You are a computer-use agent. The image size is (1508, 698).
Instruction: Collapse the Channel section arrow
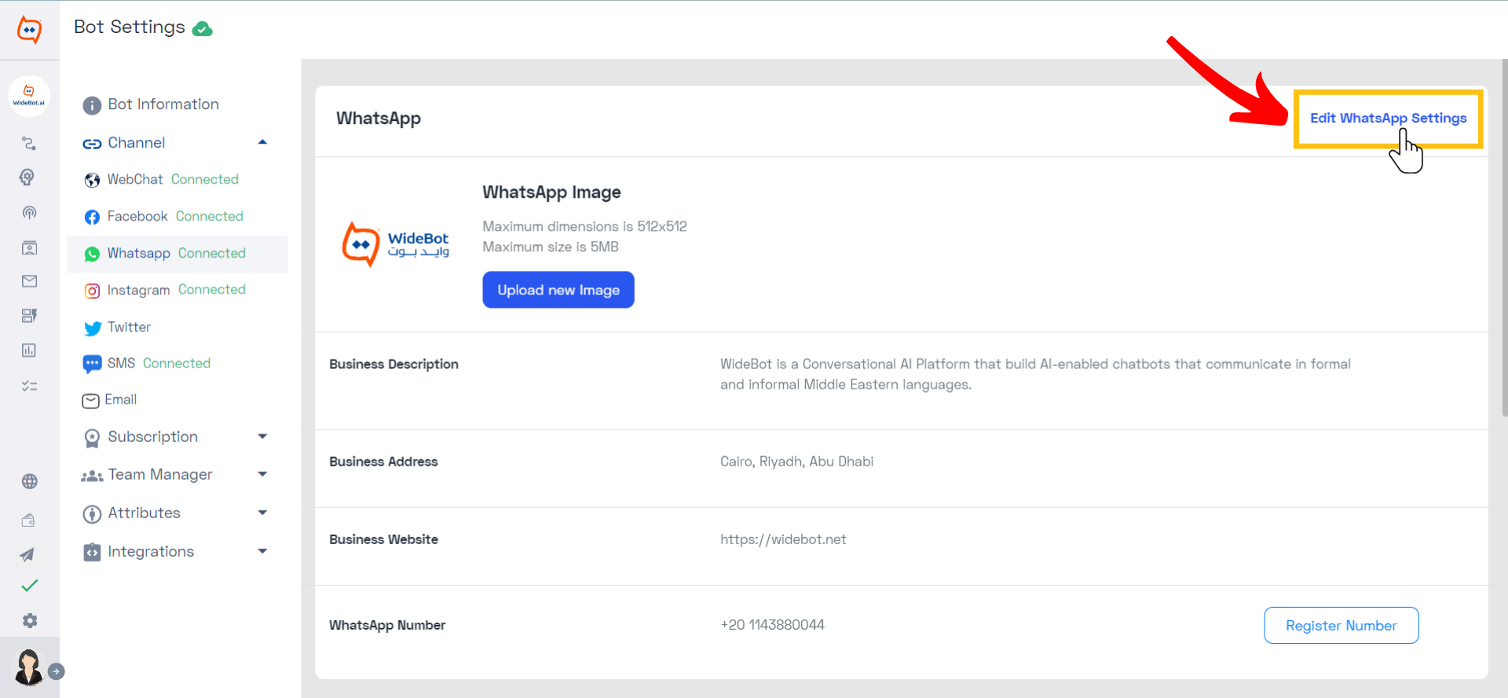pos(262,142)
